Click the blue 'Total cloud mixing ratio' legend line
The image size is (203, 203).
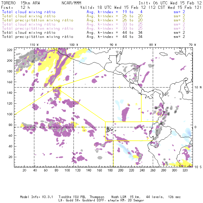click(29, 12)
